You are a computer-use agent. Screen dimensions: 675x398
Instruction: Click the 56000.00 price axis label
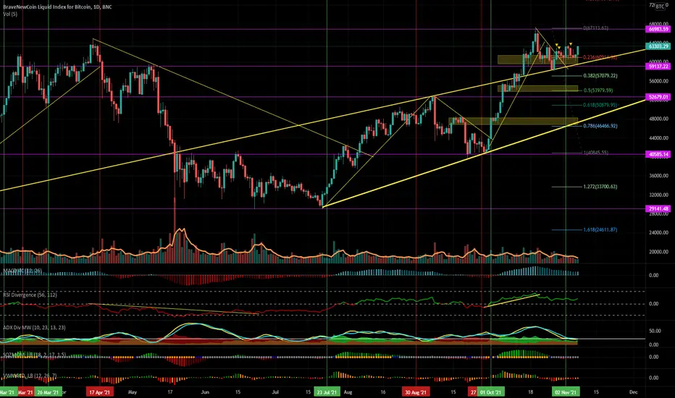(x=658, y=81)
